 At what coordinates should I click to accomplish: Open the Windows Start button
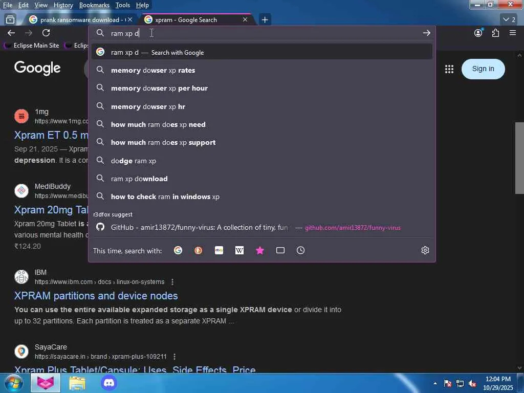click(13, 383)
